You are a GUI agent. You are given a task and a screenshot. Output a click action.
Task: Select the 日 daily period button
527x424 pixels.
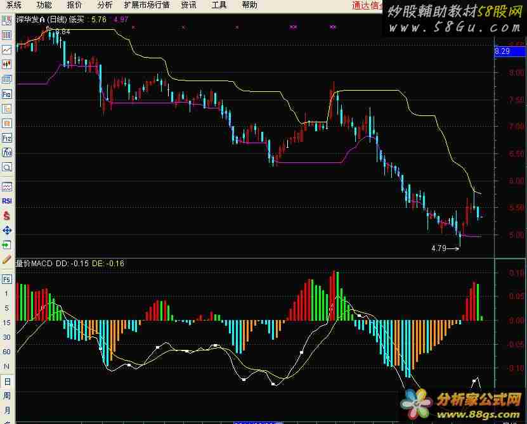[x=7, y=382]
